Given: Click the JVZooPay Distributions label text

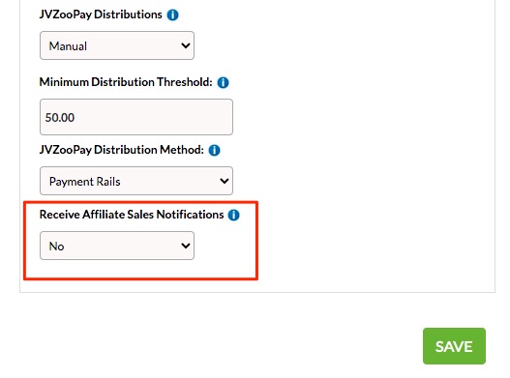Looking at the screenshot, I should [101, 15].
